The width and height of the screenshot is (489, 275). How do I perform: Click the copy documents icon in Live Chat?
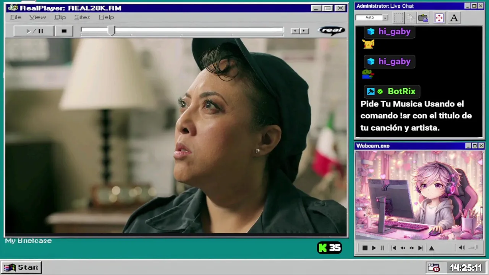coord(411,18)
